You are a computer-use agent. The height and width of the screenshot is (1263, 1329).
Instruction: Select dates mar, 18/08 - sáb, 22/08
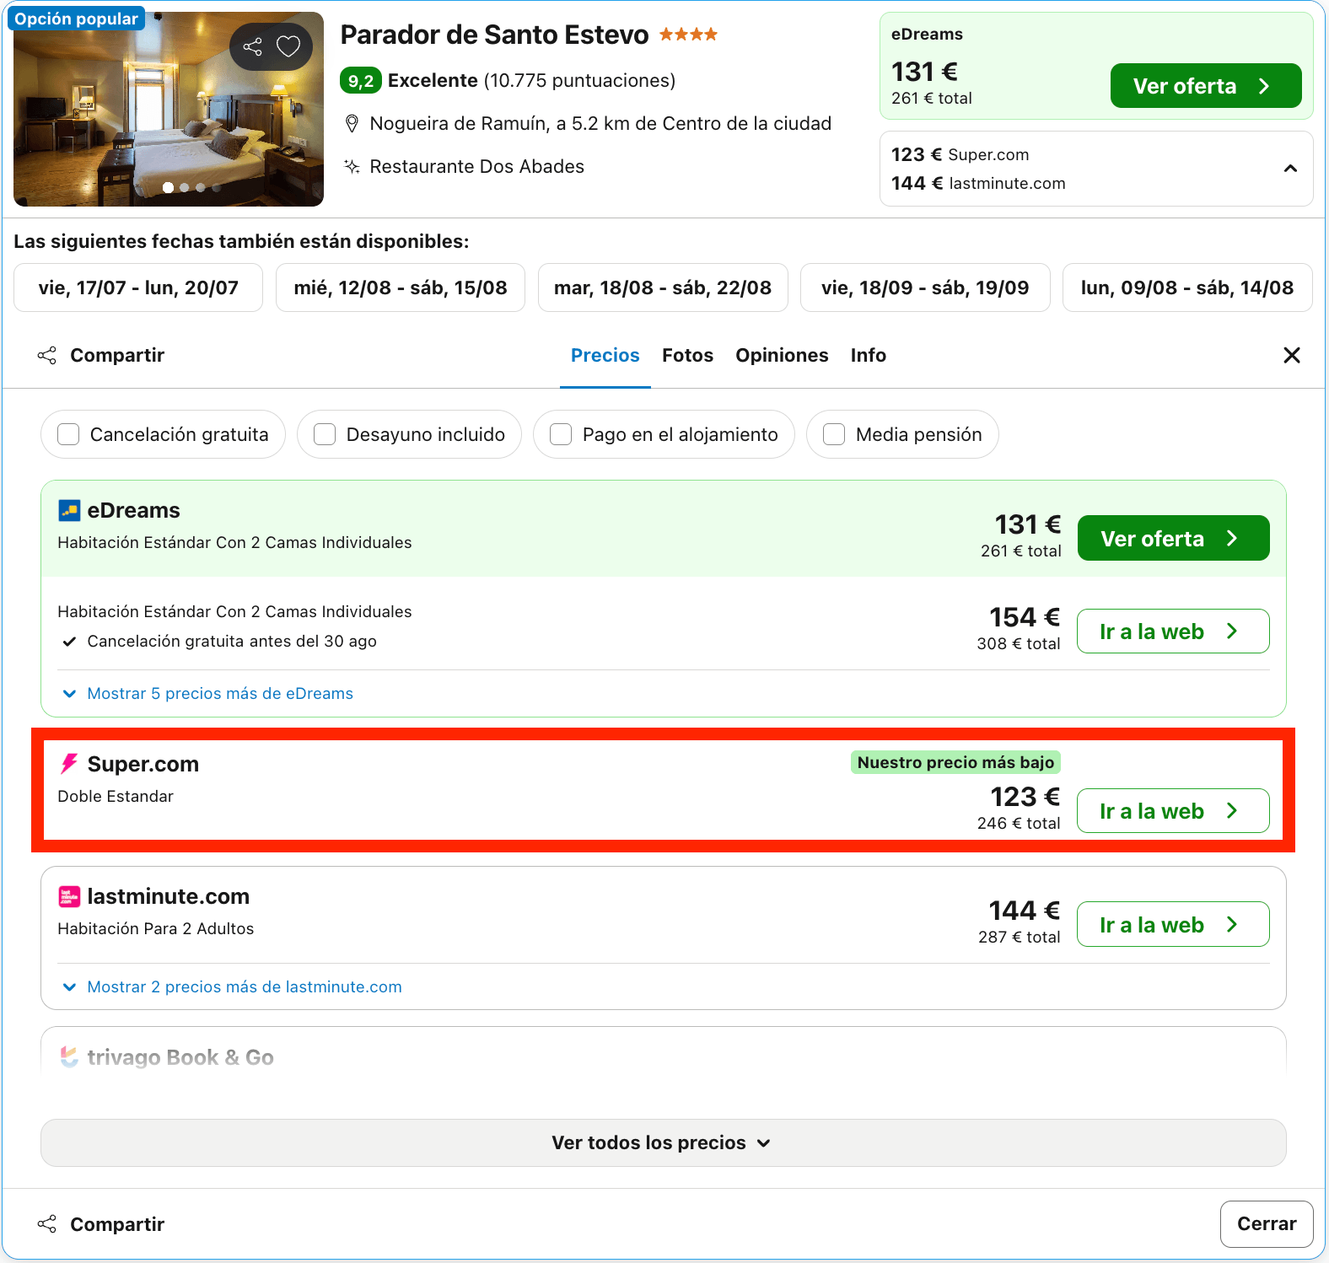663,288
